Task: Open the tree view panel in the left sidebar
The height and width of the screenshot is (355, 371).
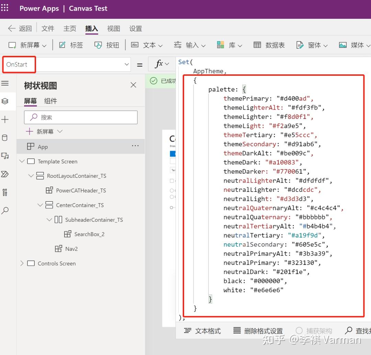Action: (5, 101)
